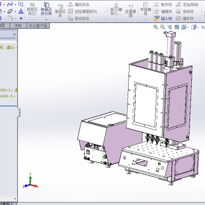Screen dimensions: 205x205
Task: Select the Point sketch tool
Action: click(21, 18)
